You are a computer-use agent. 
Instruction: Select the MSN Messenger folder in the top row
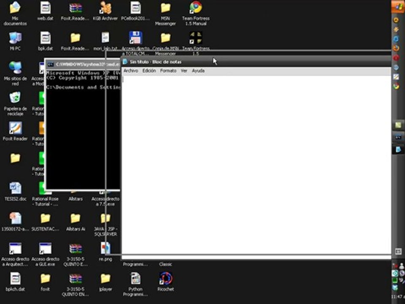165,14
